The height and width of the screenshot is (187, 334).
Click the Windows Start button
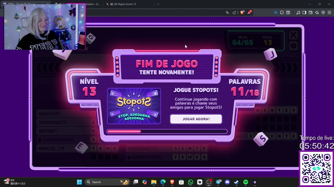click(x=79, y=182)
